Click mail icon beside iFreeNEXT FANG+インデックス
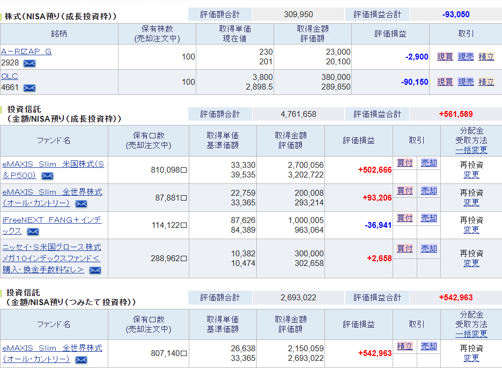Screen dimensions: 502x370 pos(33,232)
